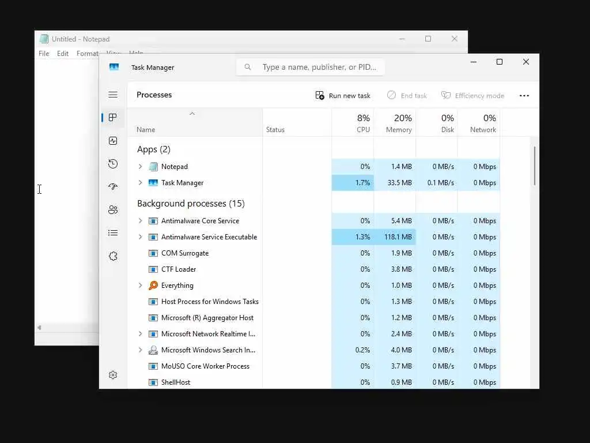Click the 0.2% CPU cell
Screen dimensions: 590x443
[353, 350]
